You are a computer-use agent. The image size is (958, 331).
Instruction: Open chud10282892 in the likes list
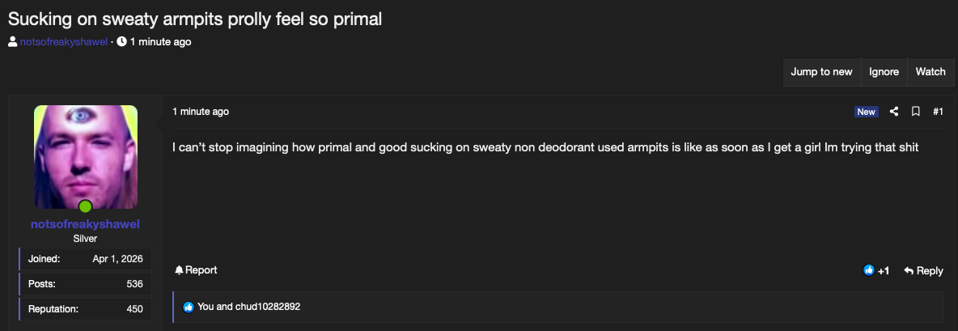tap(268, 307)
